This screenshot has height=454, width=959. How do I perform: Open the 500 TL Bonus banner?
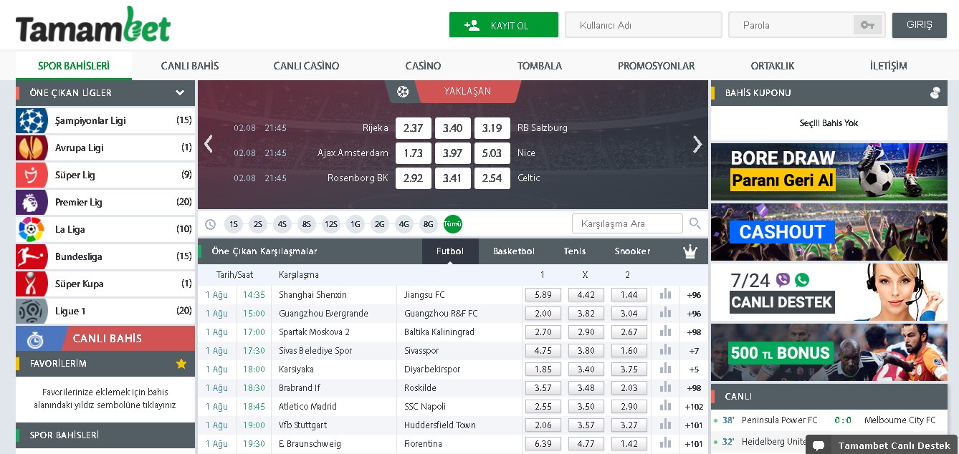pyautogui.click(x=829, y=352)
